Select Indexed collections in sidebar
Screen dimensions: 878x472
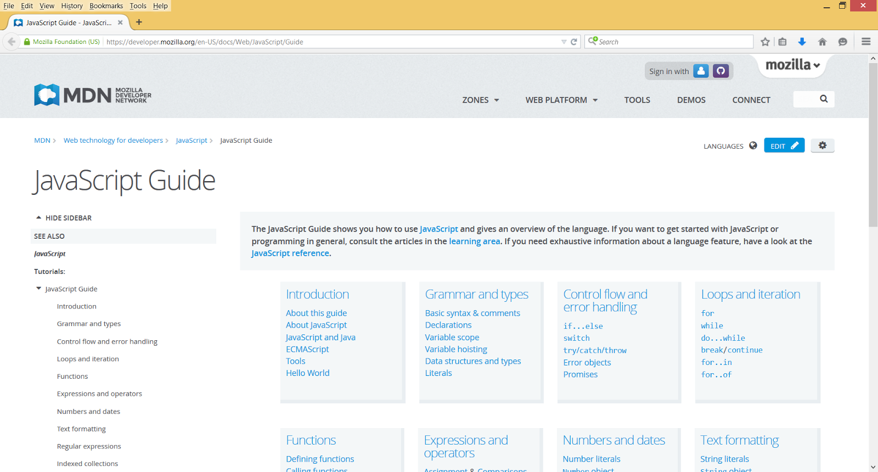coord(87,464)
